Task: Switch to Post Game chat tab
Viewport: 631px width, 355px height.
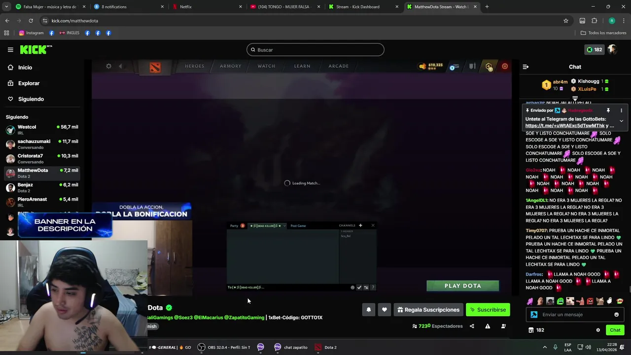Action: pyautogui.click(x=298, y=226)
